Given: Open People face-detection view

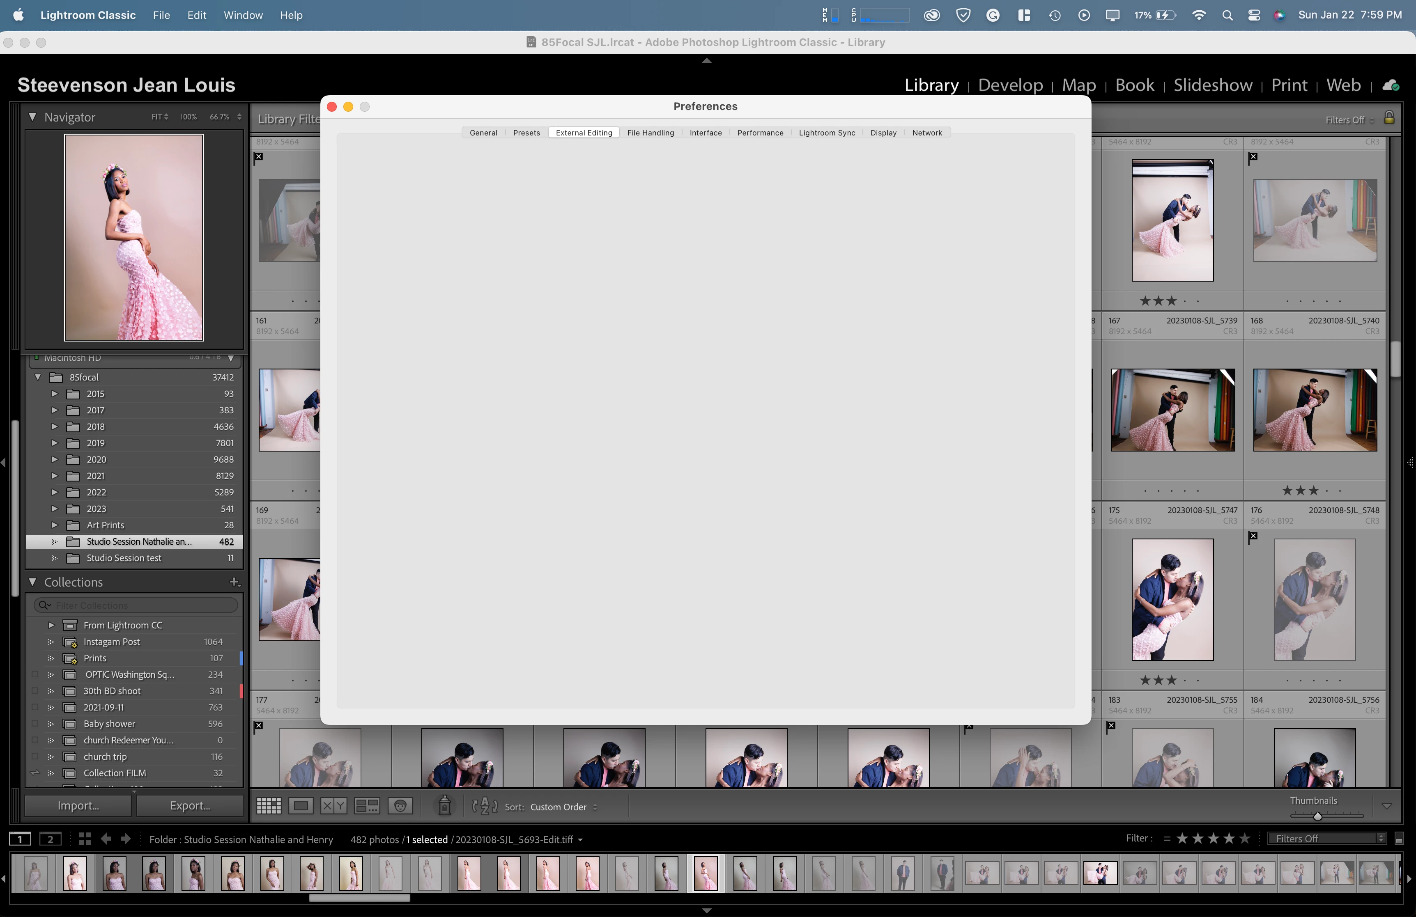Looking at the screenshot, I should tap(400, 807).
